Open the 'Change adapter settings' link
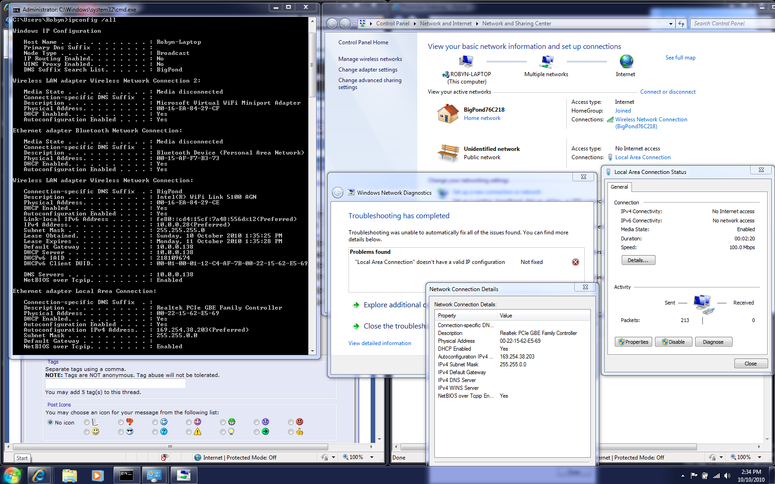 tap(367, 70)
